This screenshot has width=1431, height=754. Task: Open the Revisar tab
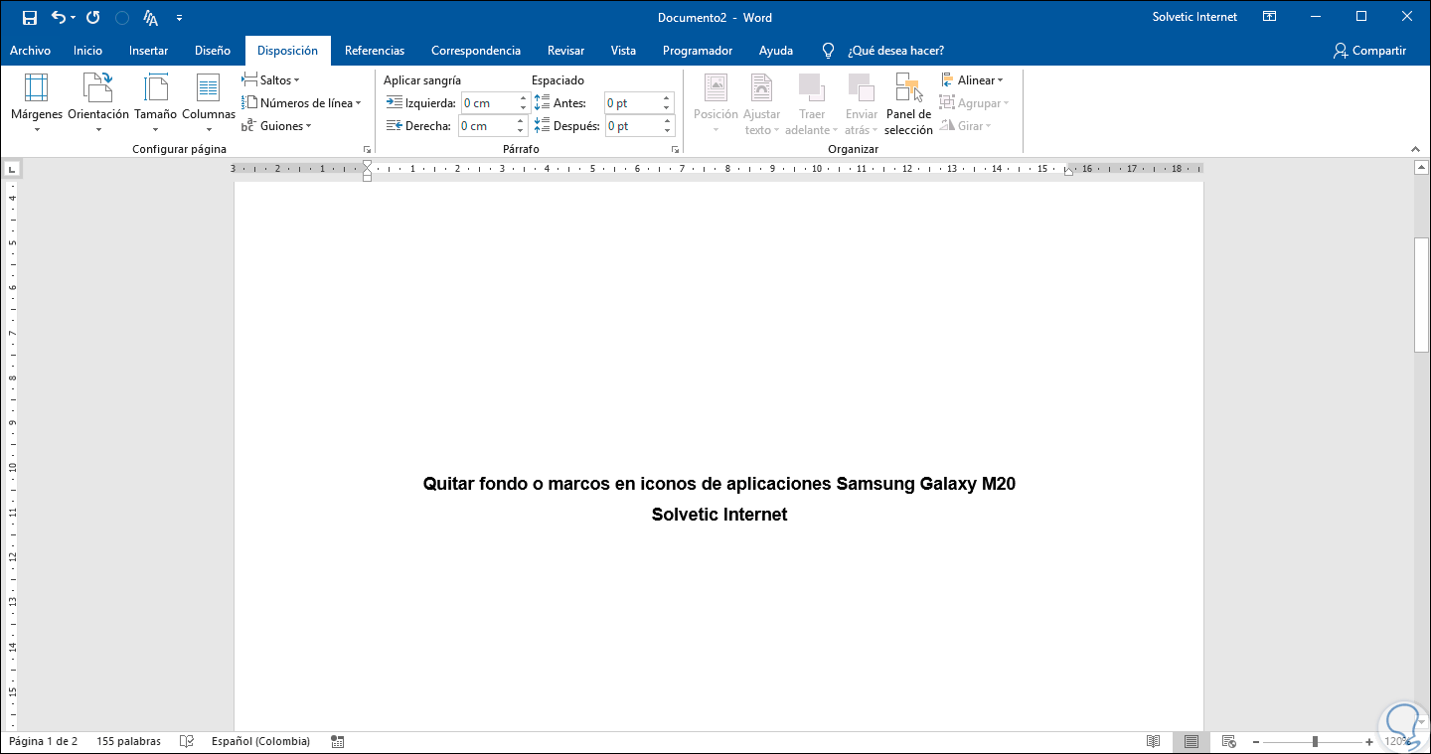tap(565, 51)
